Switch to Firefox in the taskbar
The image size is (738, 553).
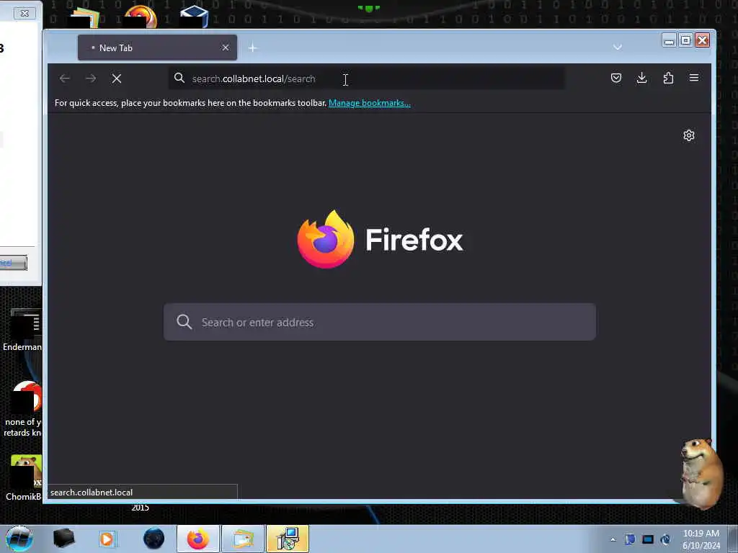(198, 539)
